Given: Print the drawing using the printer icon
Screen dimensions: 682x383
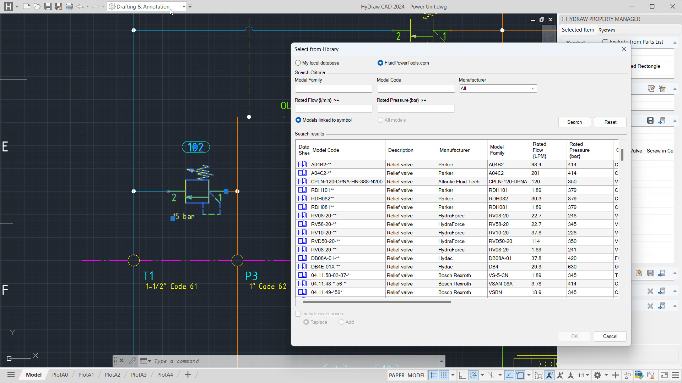Looking at the screenshot, I should (69, 6).
